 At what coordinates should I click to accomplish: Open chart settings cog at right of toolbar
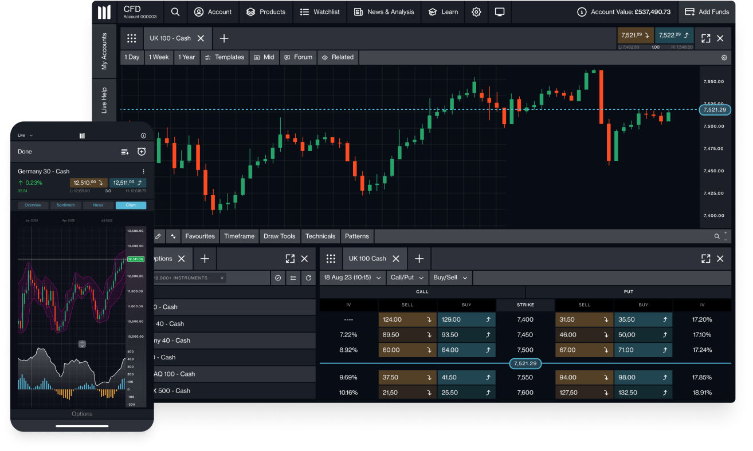point(724,57)
